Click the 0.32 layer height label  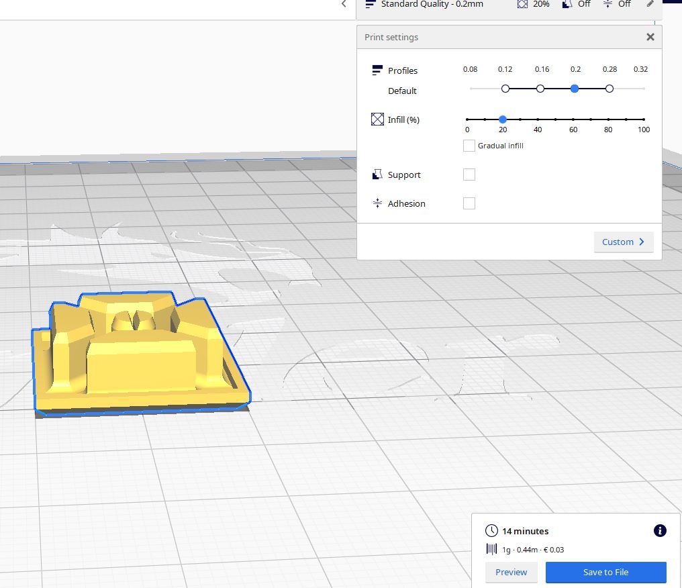(640, 69)
